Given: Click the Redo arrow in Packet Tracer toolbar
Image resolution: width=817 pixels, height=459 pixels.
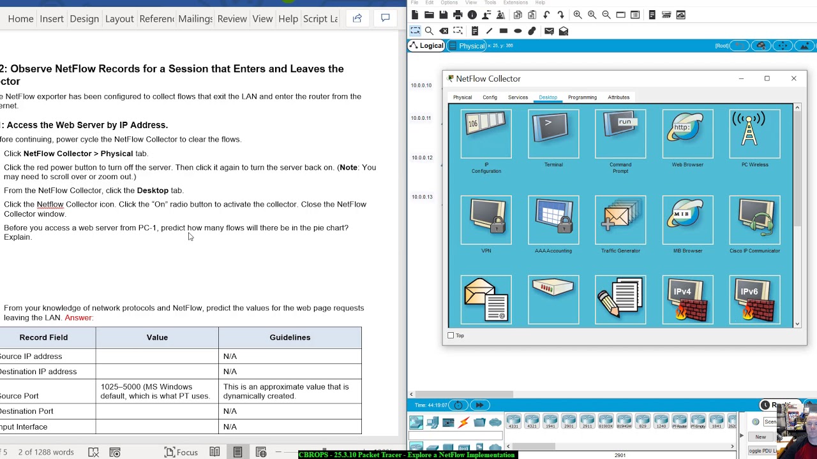Looking at the screenshot, I should 560,15.
